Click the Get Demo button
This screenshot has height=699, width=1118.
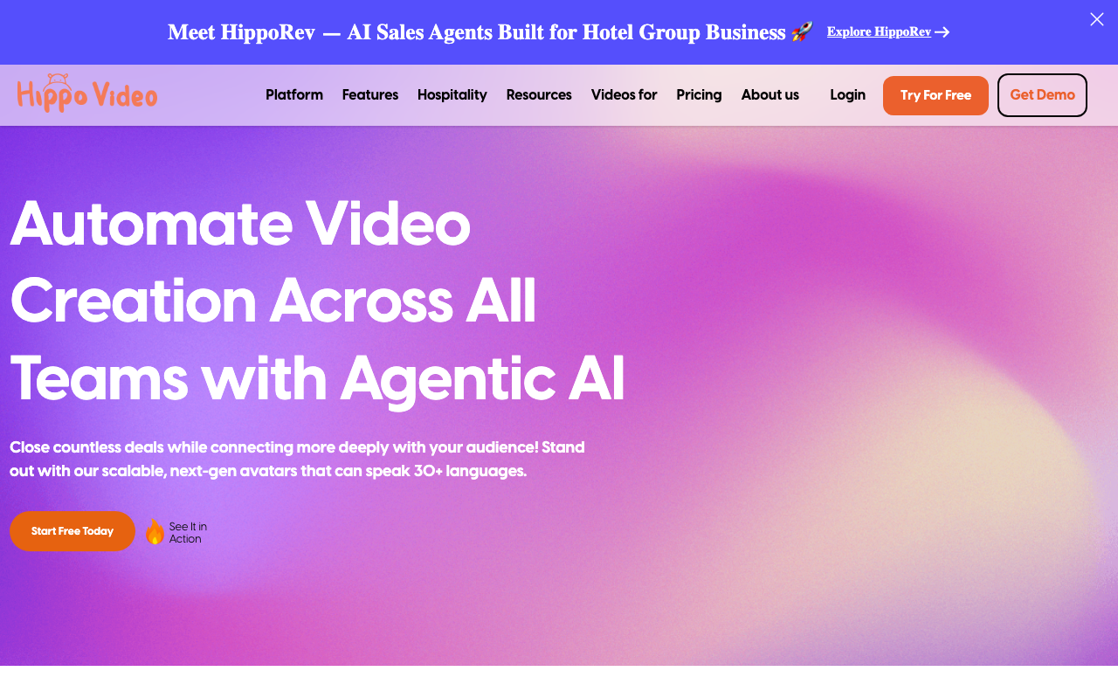1043,95
